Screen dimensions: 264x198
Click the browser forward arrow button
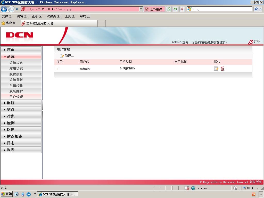[11, 9]
